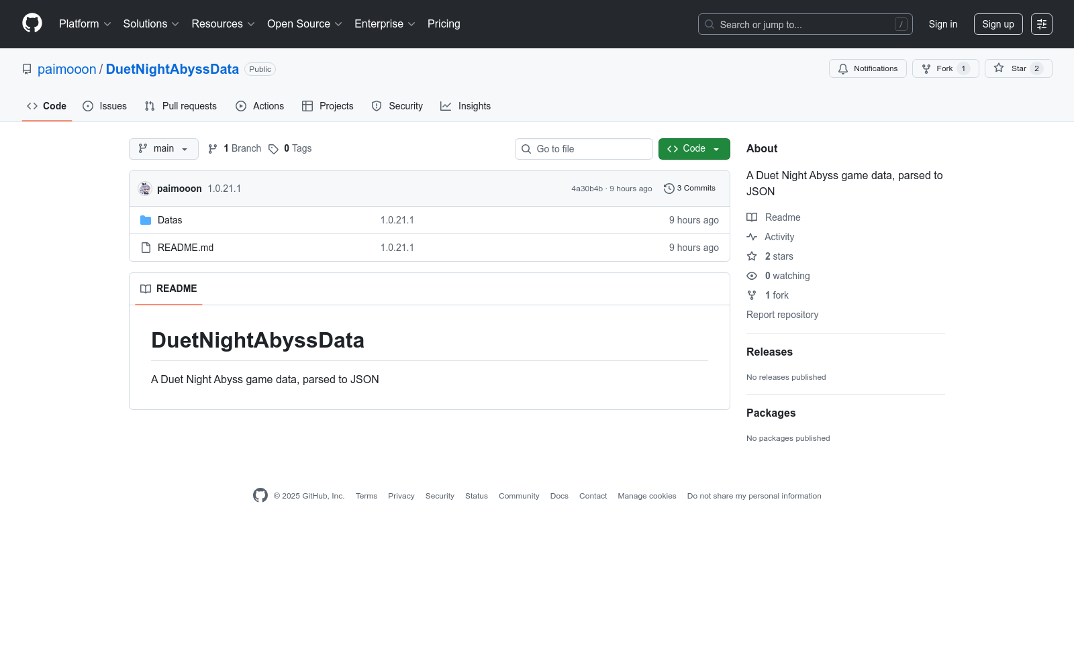Open the Datas folder
This screenshot has height=671, width=1074.
coord(170,220)
